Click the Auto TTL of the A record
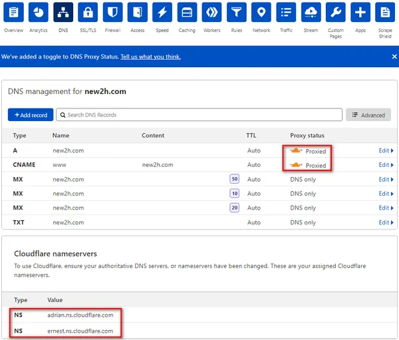Screen dimensions: 399x340 pos(254,150)
